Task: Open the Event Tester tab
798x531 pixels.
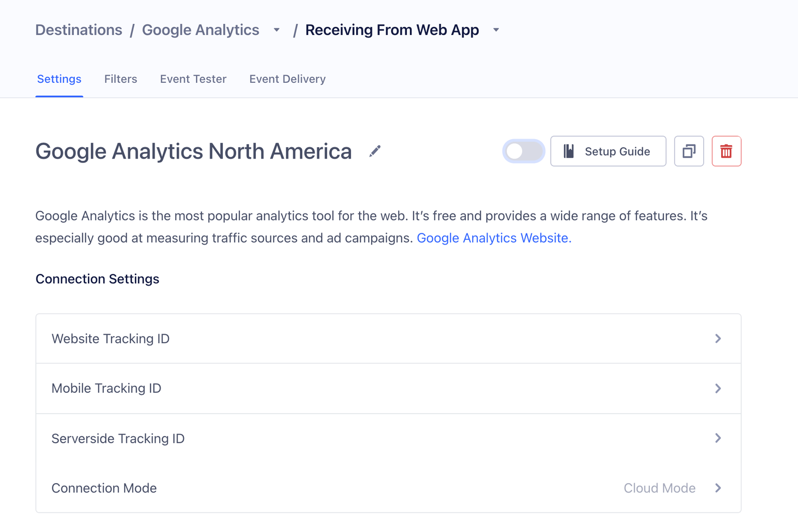Action: [x=193, y=79]
